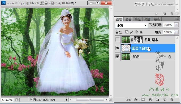The height and width of the screenshot is (104, 181).
Task: Close the source02.jpg document window
Action: pyautogui.click(x=106, y=3)
